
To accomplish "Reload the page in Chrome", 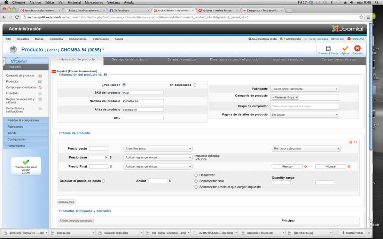I will click(x=17, y=17).
